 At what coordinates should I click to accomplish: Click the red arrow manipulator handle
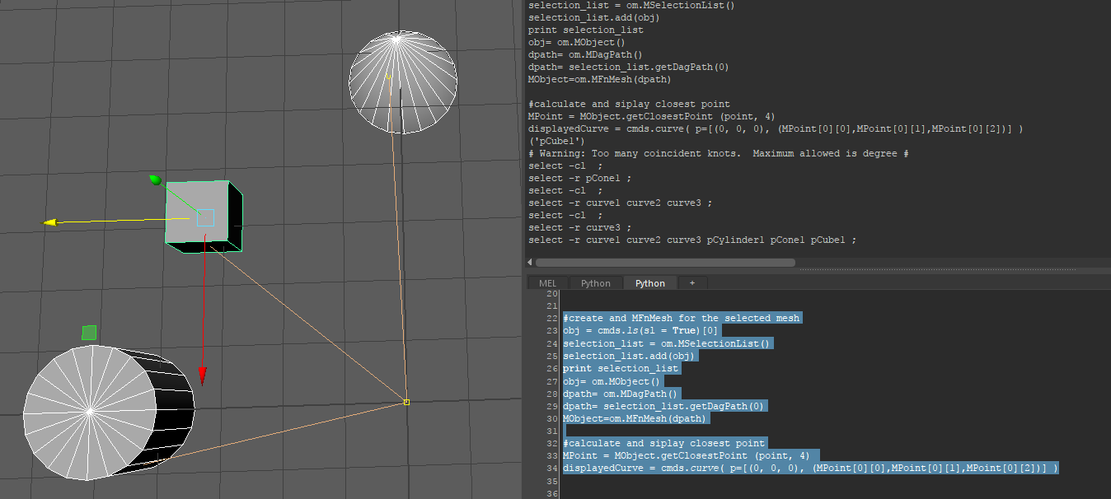tap(202, 375)
